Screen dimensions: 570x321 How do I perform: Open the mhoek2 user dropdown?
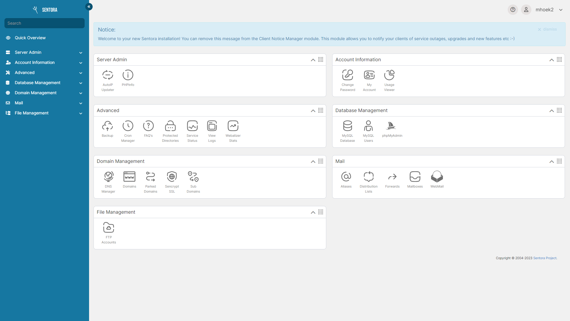[549, 10]
